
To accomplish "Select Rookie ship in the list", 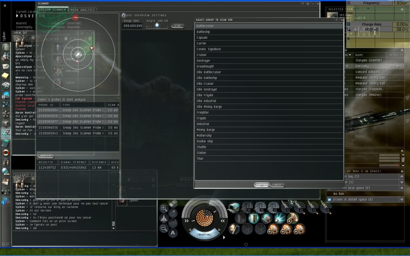I will pos(269,141).
